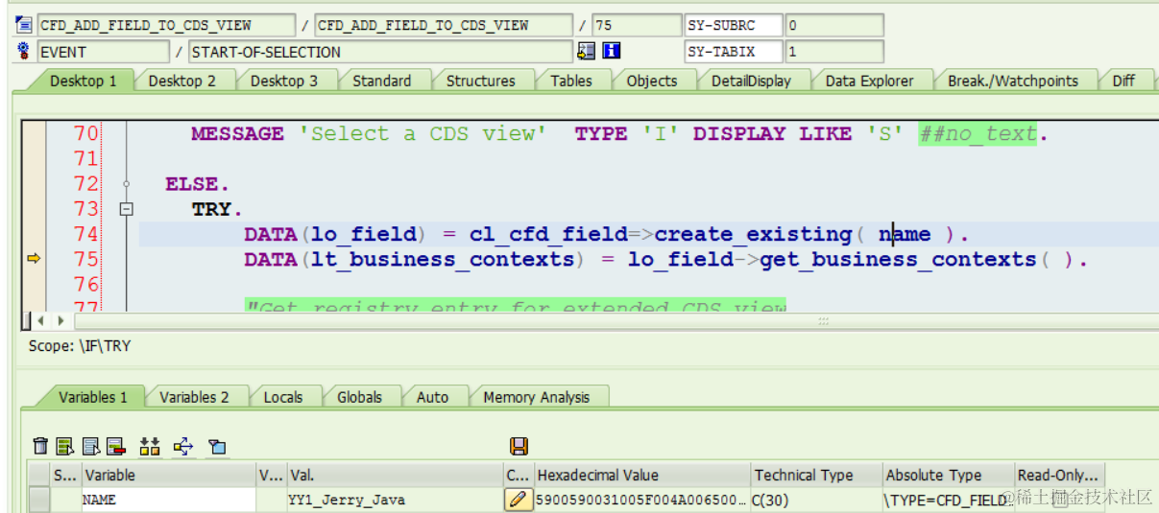1159x513 pixels.
Task: Click the Val. column header
Action: [x=394, y=475]
